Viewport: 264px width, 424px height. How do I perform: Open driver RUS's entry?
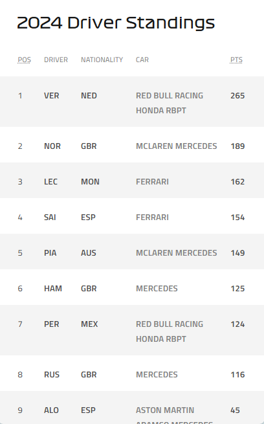[x=52, y=375]
